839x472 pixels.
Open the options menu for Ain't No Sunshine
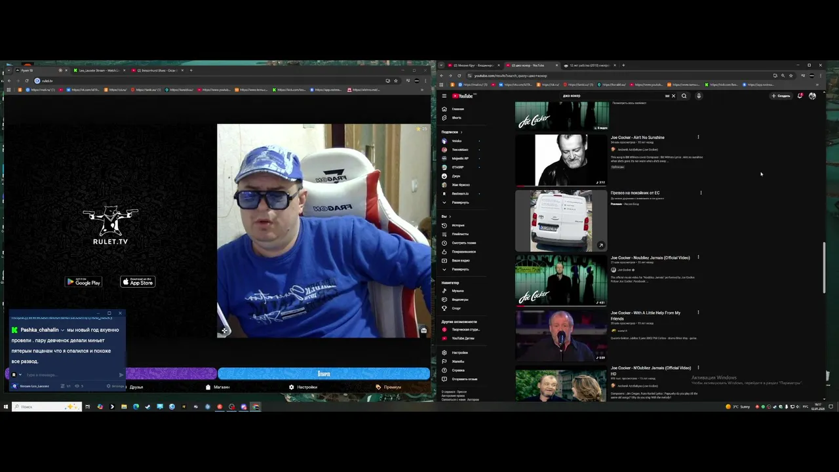(x=698, y=138)
